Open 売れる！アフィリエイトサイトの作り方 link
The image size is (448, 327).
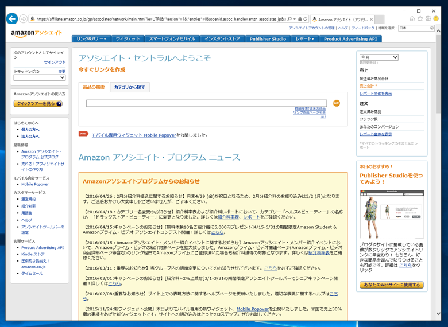[43, 166]
